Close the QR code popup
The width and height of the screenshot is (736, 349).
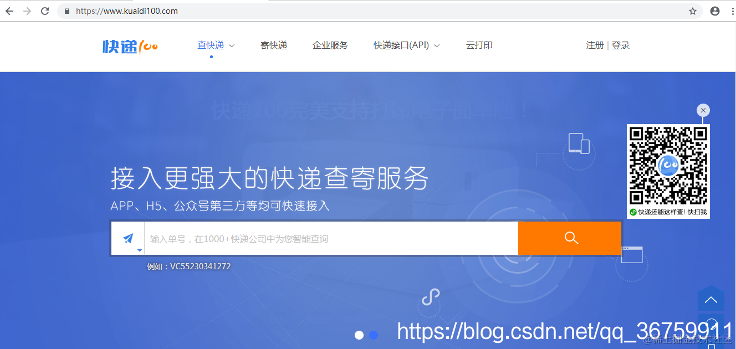coord(703,110)
